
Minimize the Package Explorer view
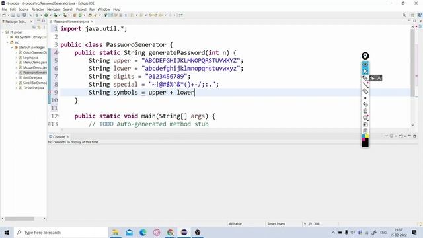[x=38, y=21]
